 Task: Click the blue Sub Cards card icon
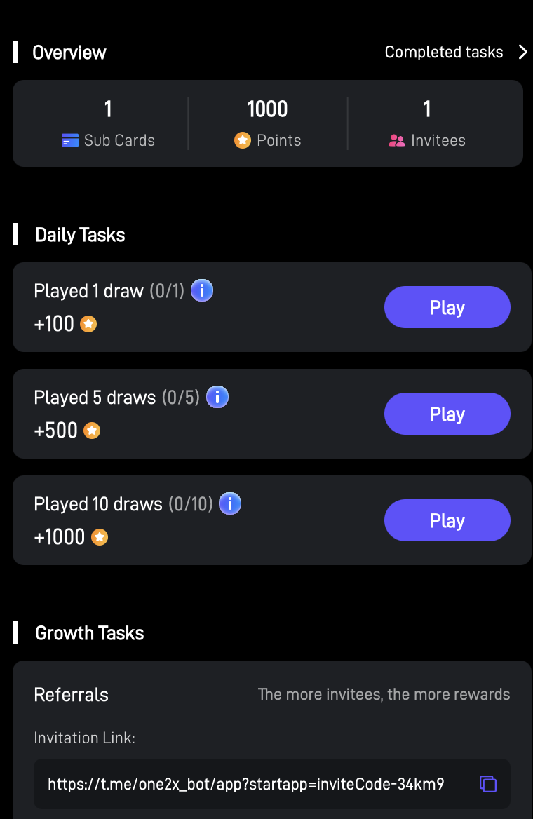click(70, 140)
